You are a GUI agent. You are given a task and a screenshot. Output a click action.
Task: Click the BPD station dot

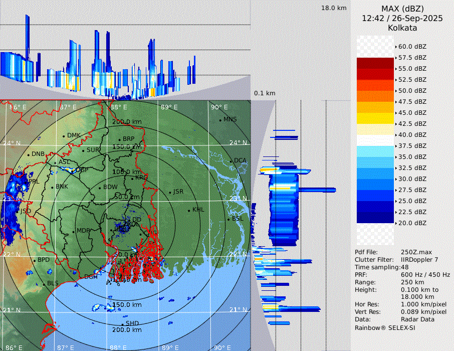(x=35, y=260)
